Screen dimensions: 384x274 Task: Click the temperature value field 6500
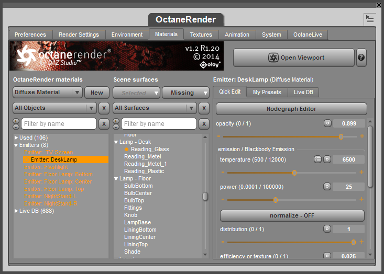(348, 159)
